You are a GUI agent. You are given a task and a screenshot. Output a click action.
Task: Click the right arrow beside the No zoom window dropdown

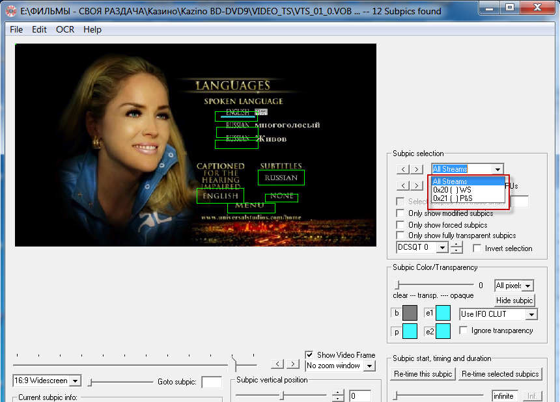coord(293,364)
